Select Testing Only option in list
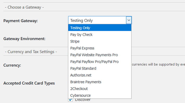 coord(100,28)
